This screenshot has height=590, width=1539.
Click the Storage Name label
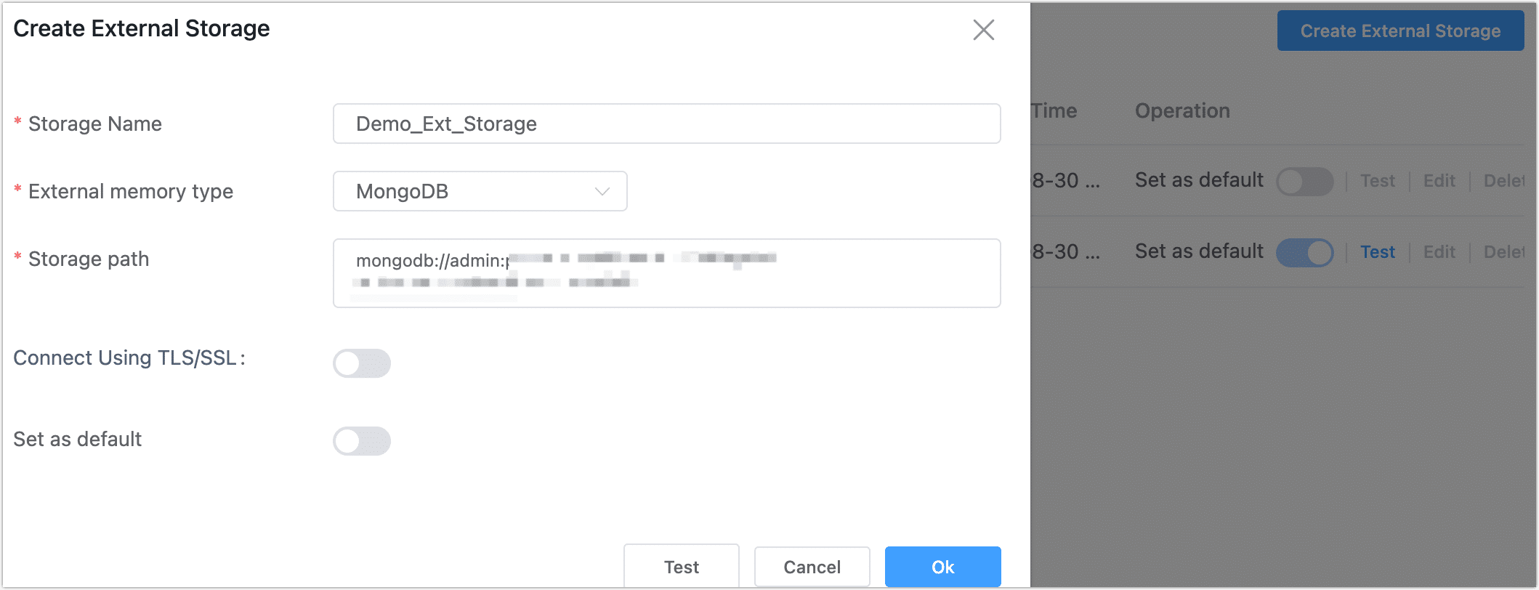94,124
